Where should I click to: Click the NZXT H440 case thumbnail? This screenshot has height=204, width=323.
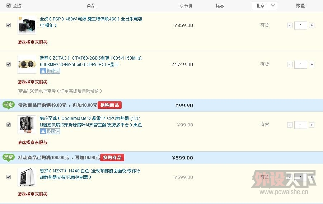[27, 177]
